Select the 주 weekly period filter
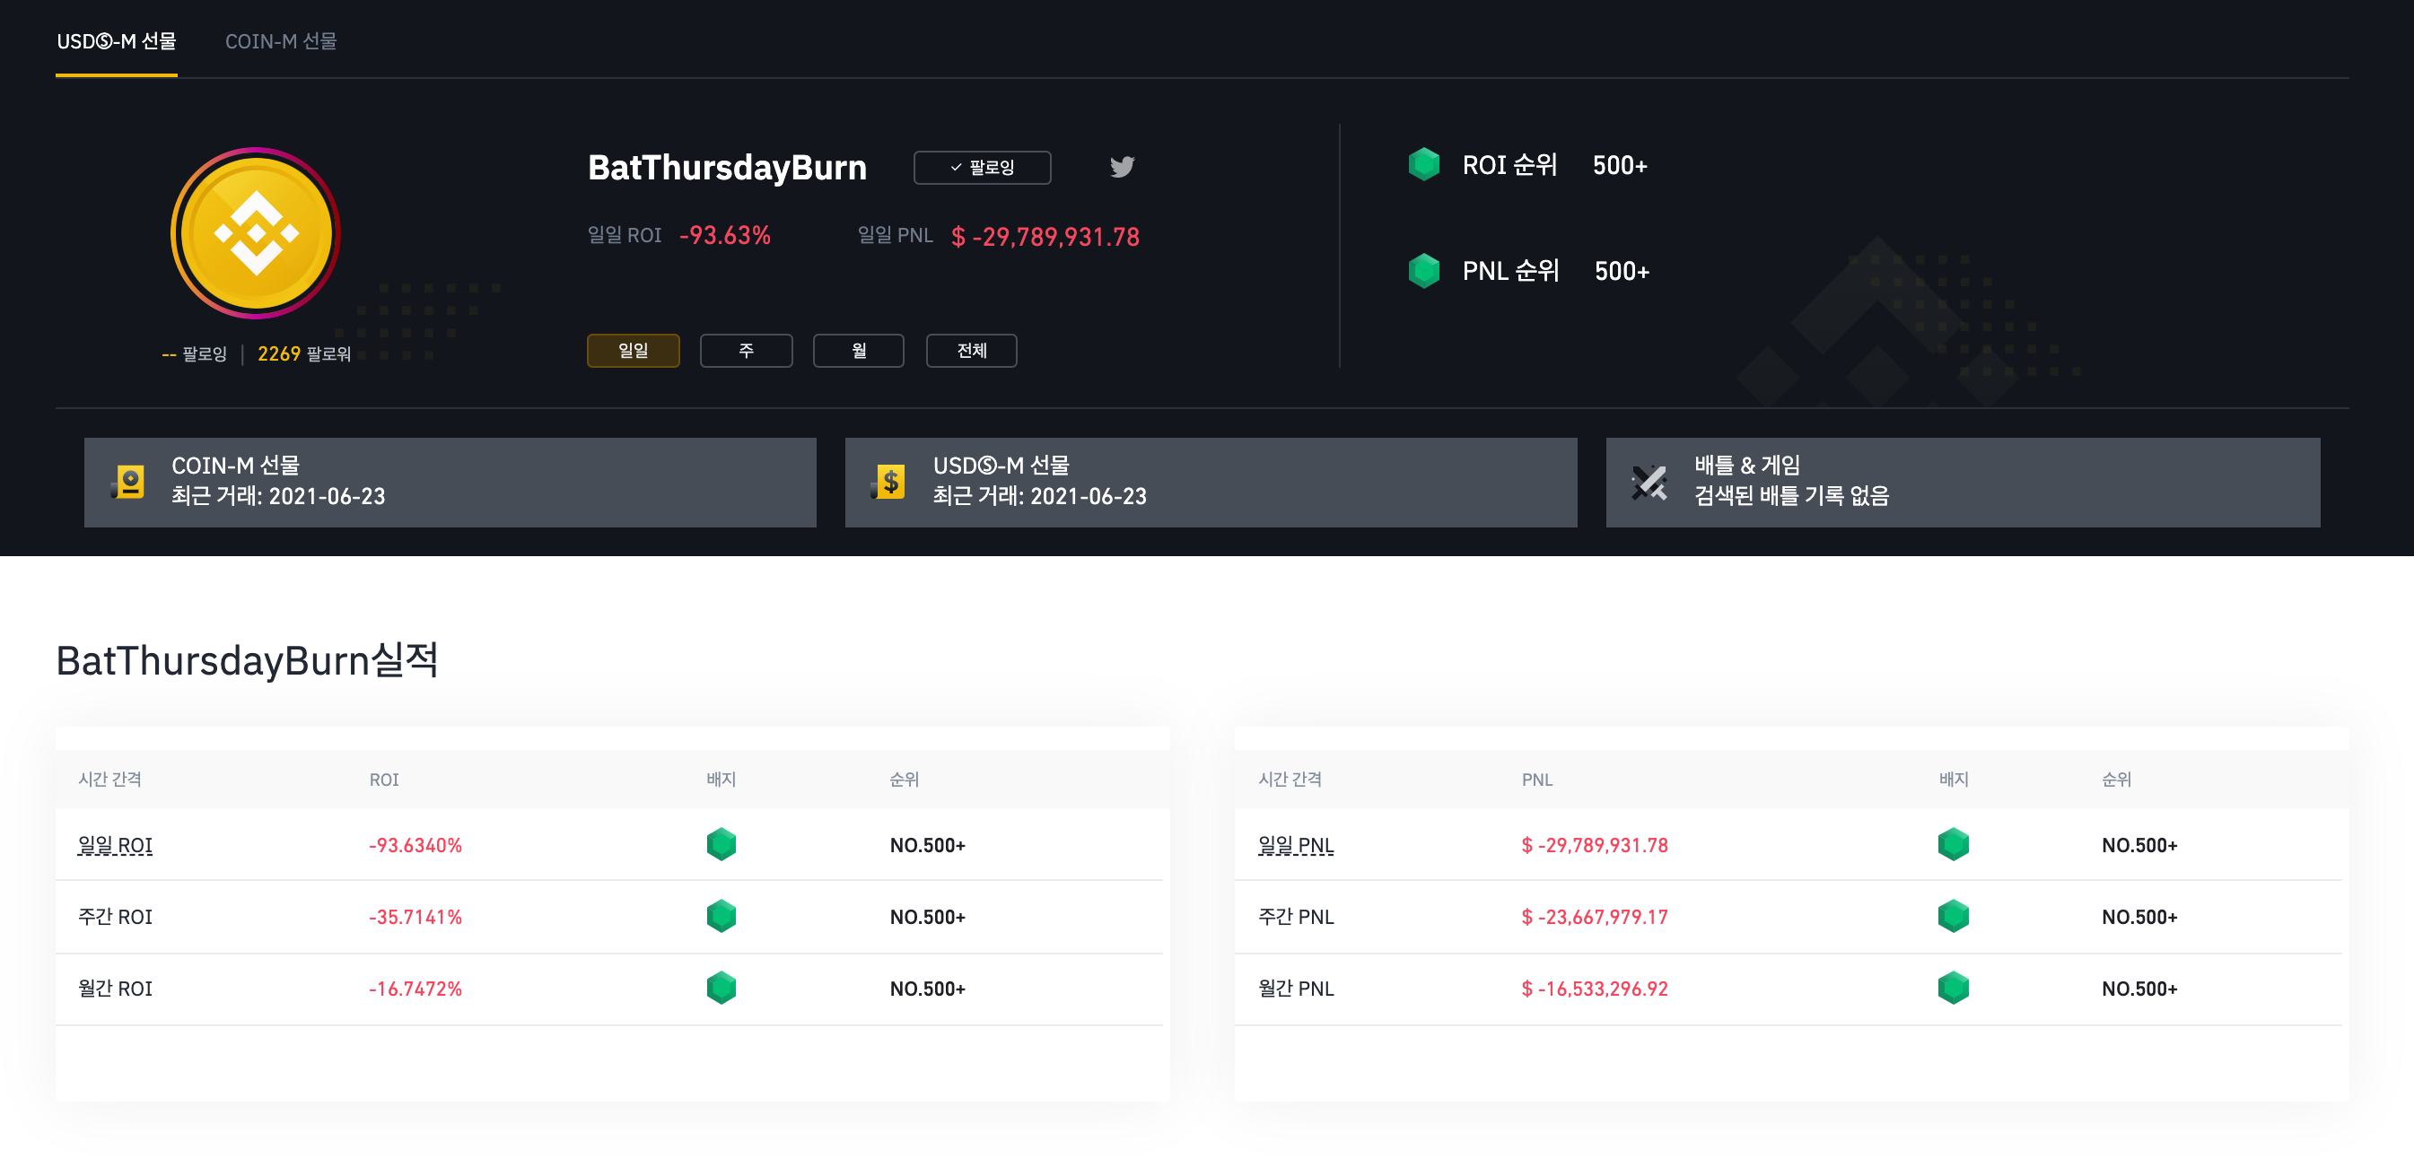The width and height of the screenshot is (2414, 1159). (x=746, y=351)
